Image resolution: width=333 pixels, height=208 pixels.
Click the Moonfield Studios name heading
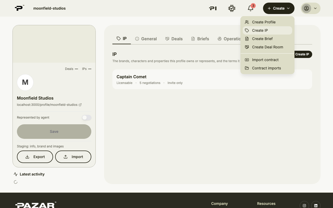coord(35,98)
